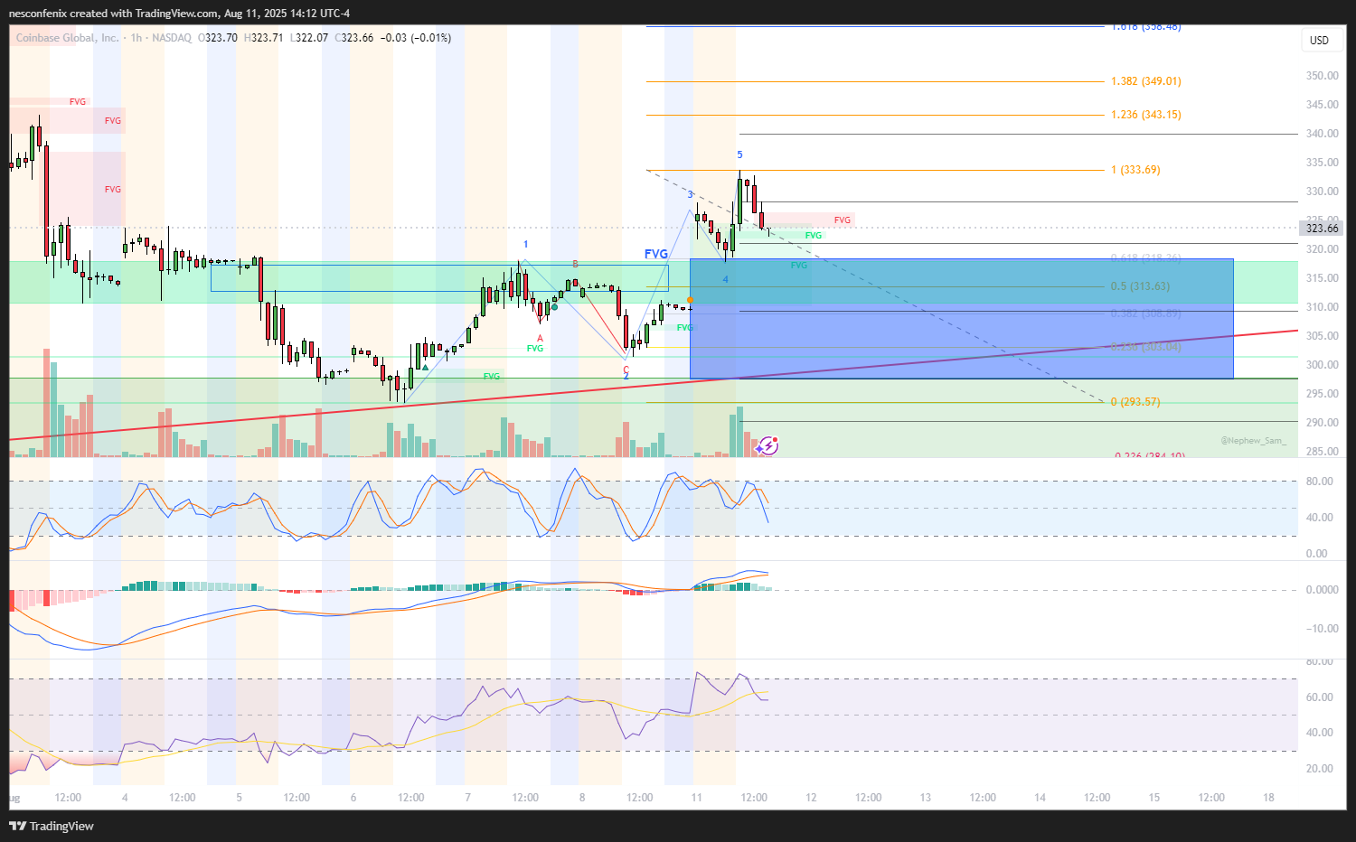Click the 20.00 RSI axis label
The width and height of the screenshot is (1356, 842).
click(x=1320, y=769)
